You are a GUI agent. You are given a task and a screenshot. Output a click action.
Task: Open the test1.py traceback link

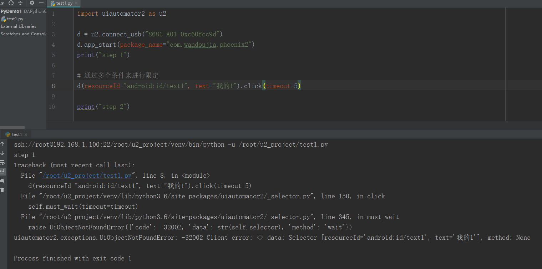pyautogui.click(x=88, y=175)
